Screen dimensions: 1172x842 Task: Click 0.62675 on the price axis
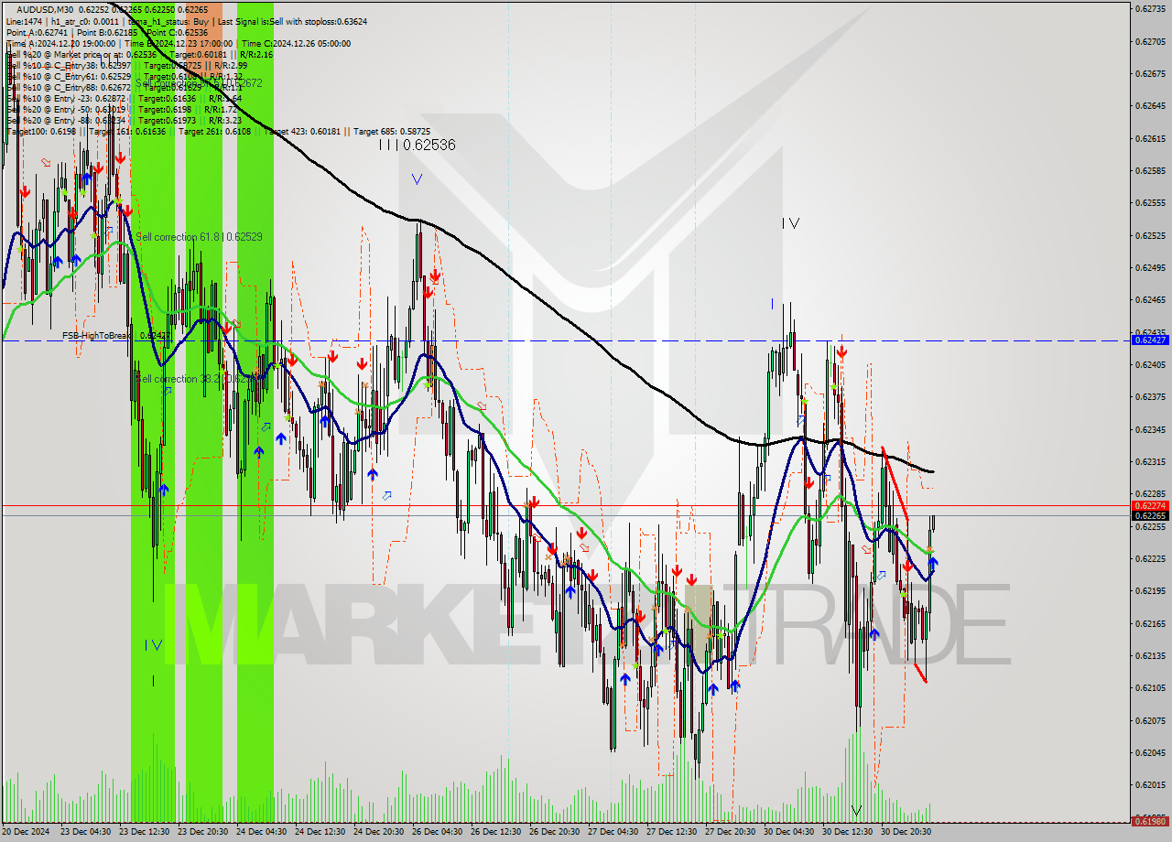pyautogui.click(x=1150, y=73)
